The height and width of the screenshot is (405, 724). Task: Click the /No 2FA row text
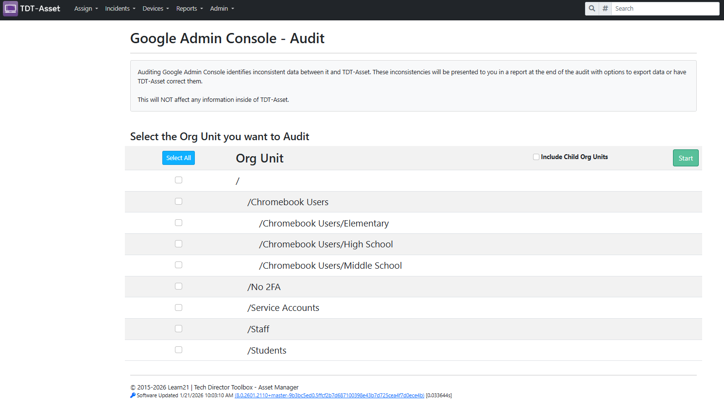[x=264, y=287]
